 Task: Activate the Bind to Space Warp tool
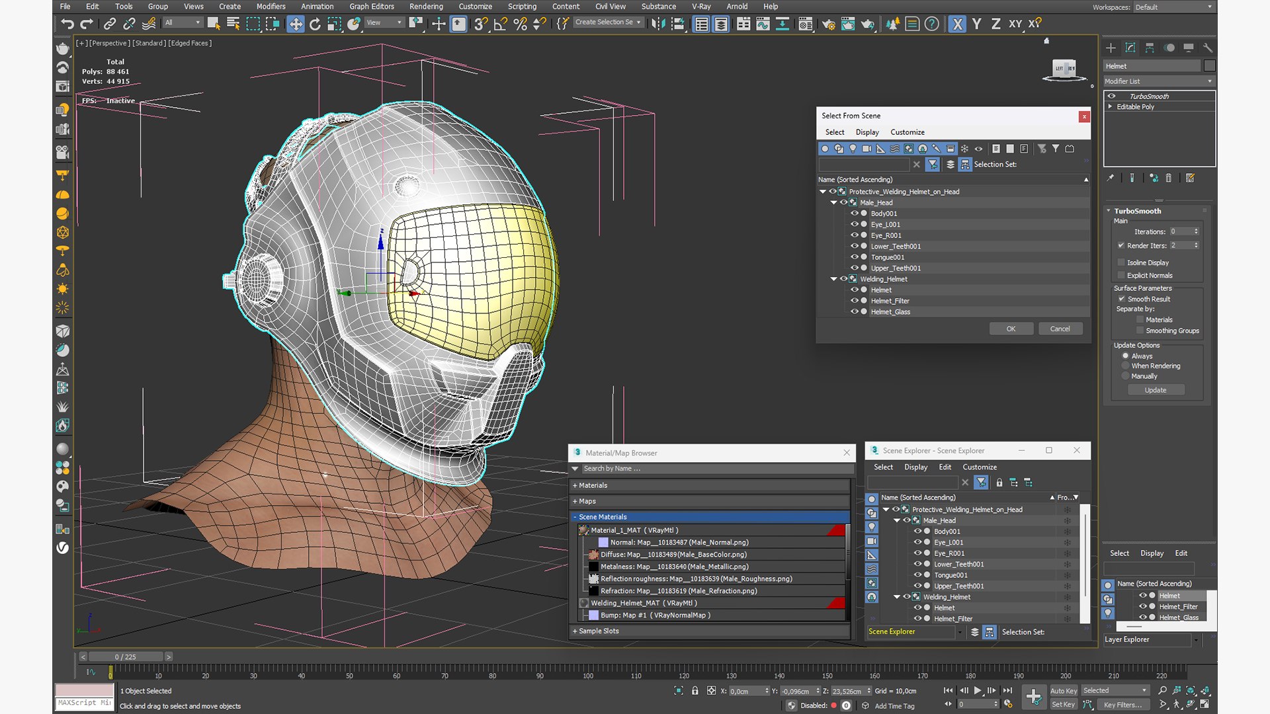click(149, 24)
